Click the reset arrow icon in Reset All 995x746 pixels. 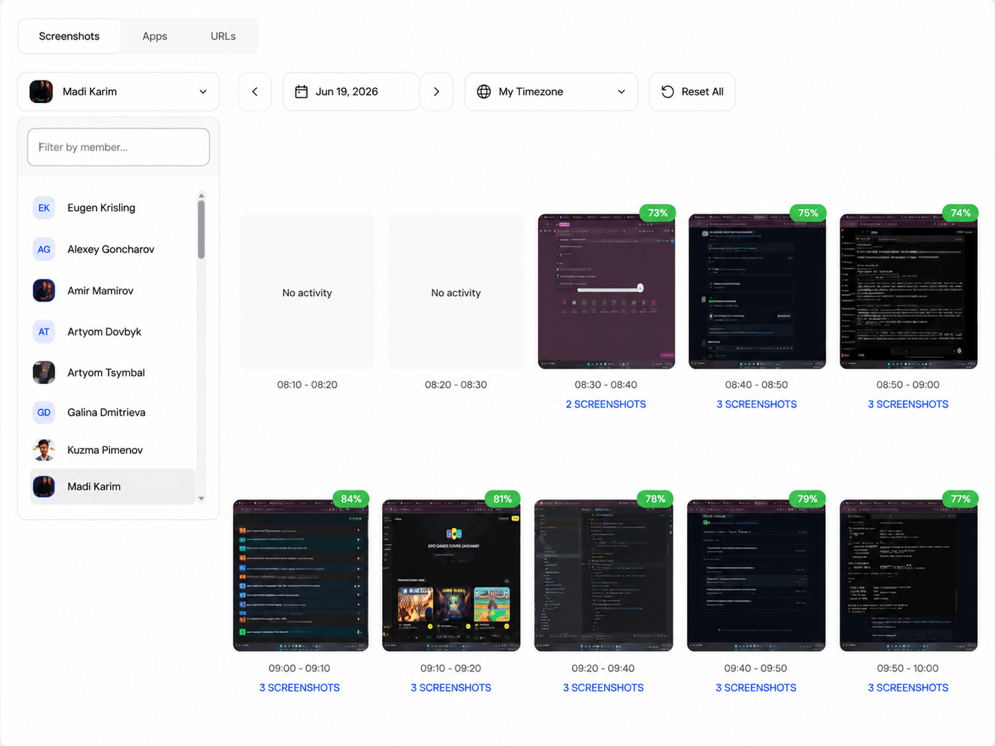(667, 91)
